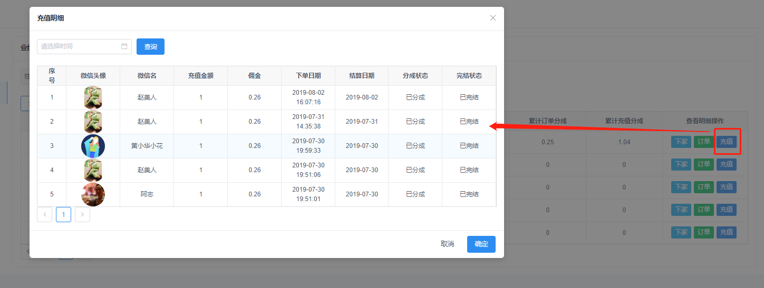Image resolution: width=764 pixels, height=288 pixels.
Task: Click order date 2019-08-02 16:07:16
Action: (308, 97)
